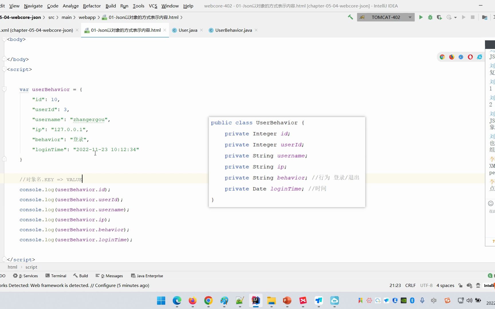Open the Terminal tool window

56,276
